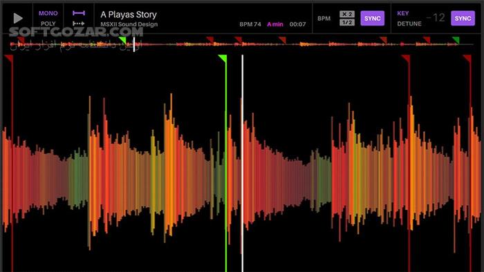Select the BPM 74 readout
The image size is (484, 272).
pyautogui.click(x=250, y=24)
